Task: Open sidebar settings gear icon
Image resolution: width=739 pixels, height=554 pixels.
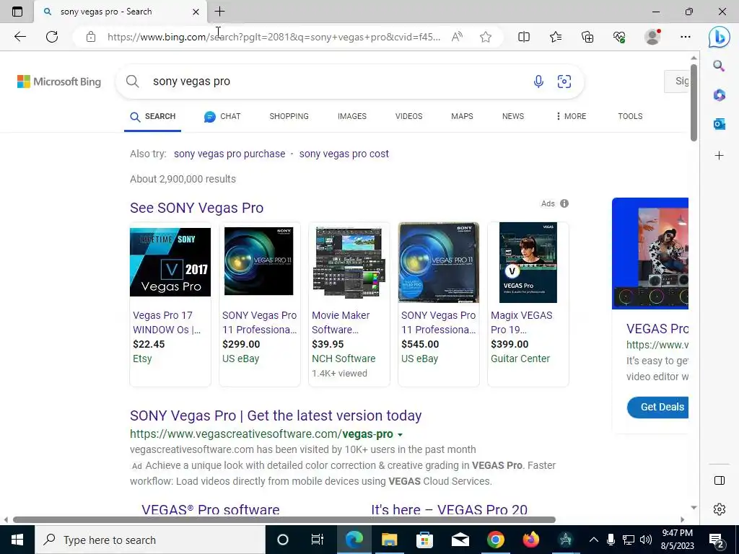Action: coord(720,509)
